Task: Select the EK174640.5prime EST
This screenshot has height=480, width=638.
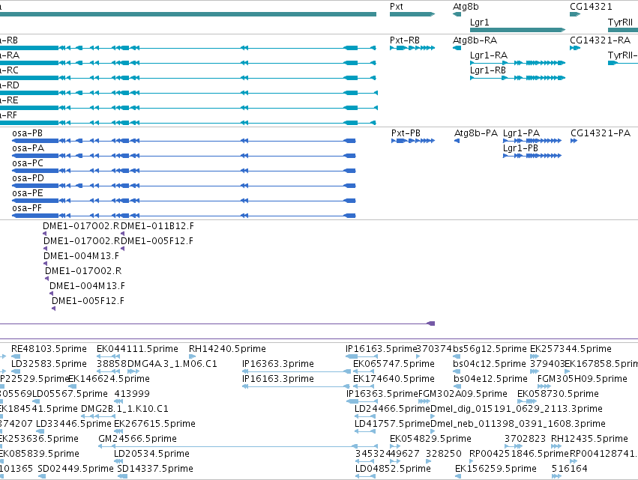Action: [x=364, y=386]
